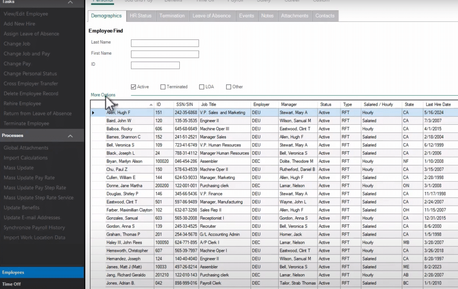Image resolution: width=458 pixels, height=289 pixels.
Task: Sort by the SSN/SIN column header
Action: (x=186, y=104)
